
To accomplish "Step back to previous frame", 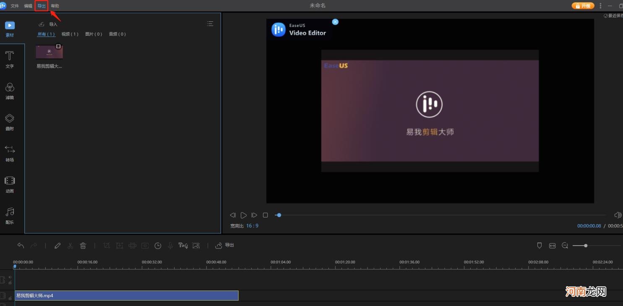I will (233, 215).
